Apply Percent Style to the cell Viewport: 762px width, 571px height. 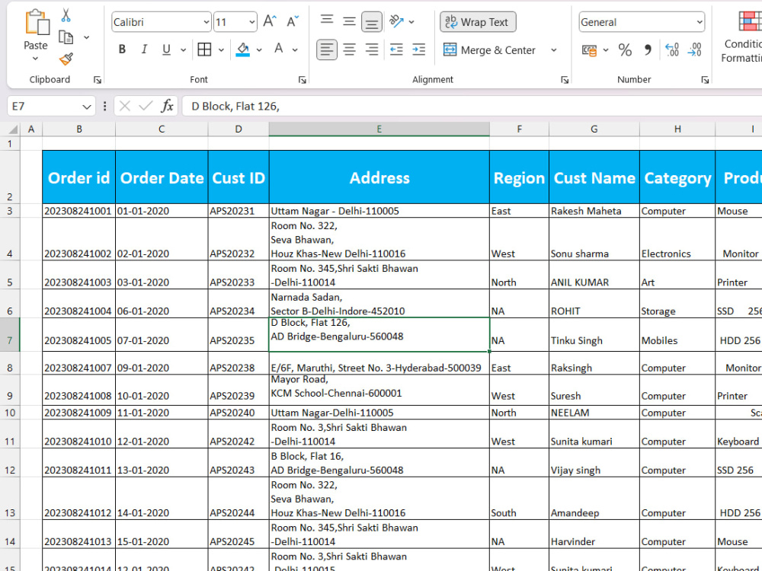point(625,50)
